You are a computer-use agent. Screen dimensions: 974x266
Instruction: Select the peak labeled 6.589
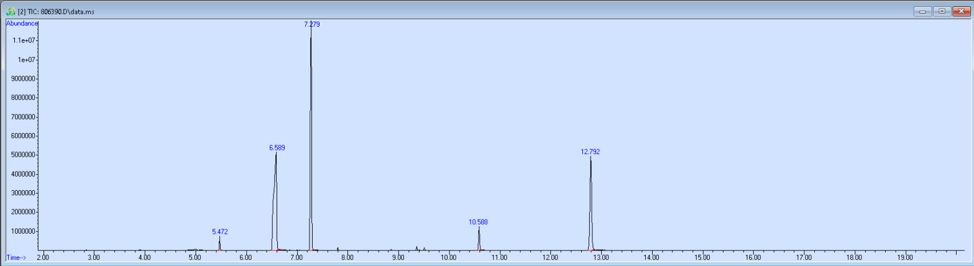coord(277,148)
